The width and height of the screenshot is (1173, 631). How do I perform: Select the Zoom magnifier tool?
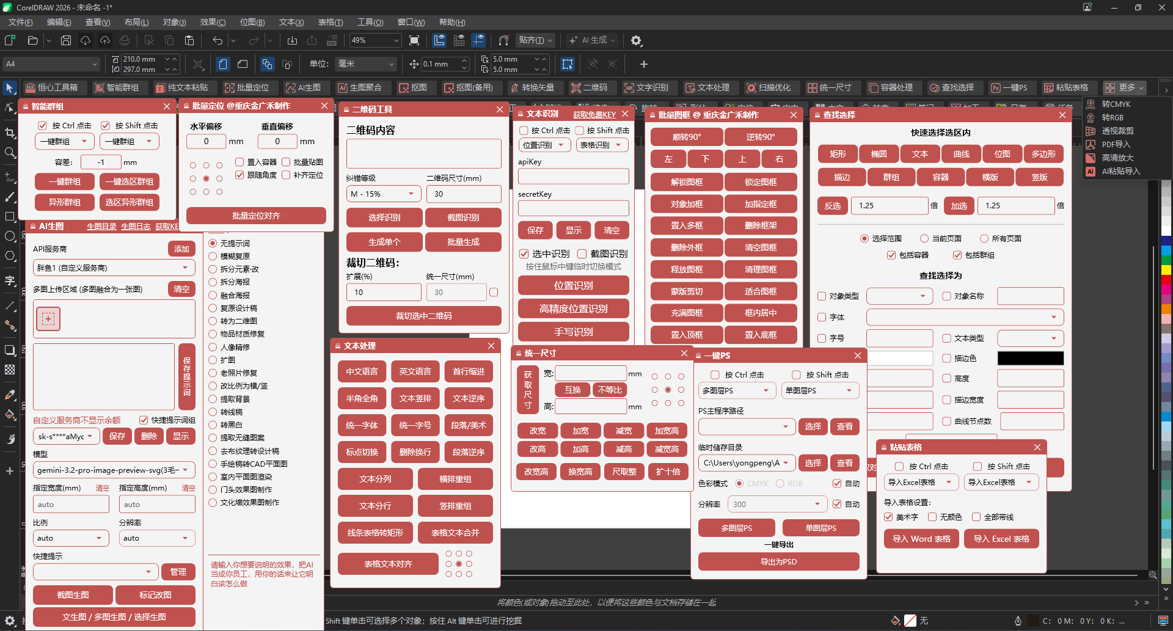click(x=10, y=153)
